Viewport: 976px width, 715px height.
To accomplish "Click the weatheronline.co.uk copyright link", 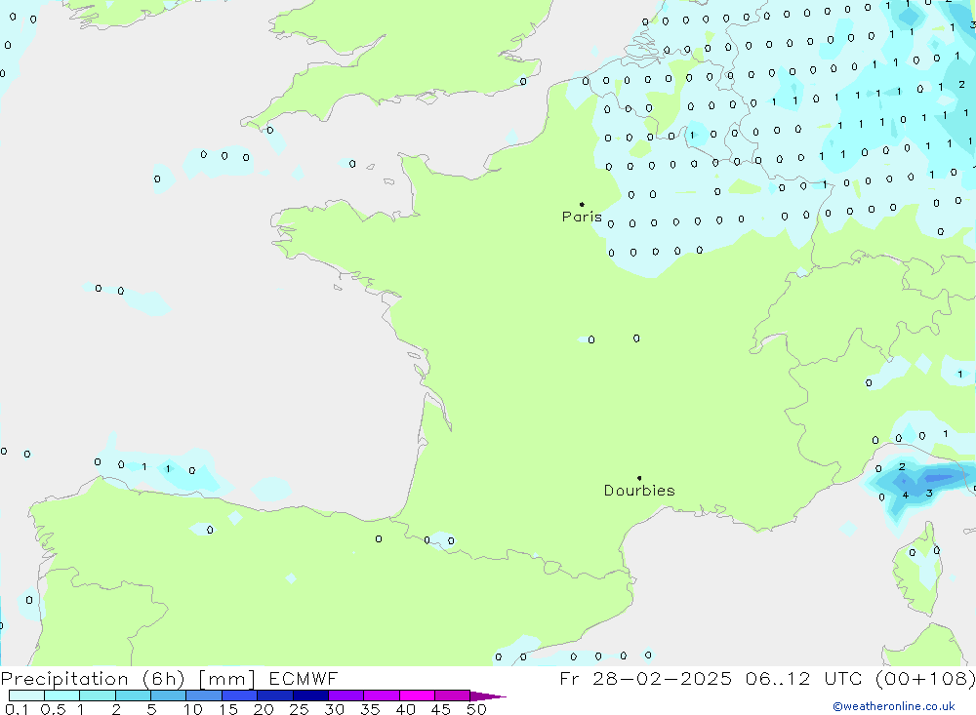I will [893, 706].
